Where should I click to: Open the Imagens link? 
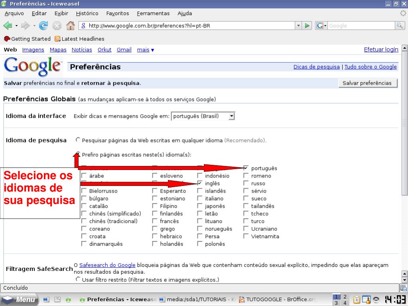point(33,50)
